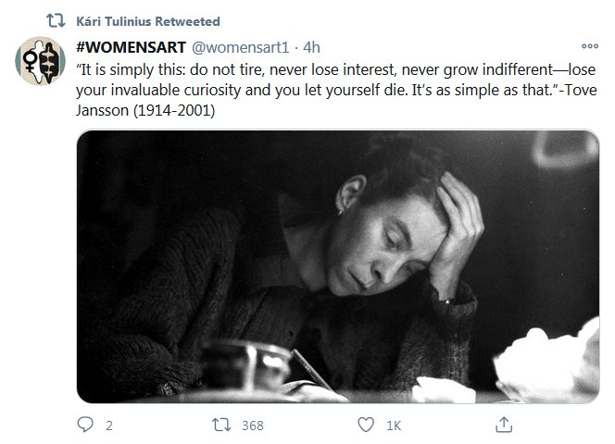615x444 pixels.
Task: Click the small retweet icon beside Kári Tulinius
Action: [55, 20]
